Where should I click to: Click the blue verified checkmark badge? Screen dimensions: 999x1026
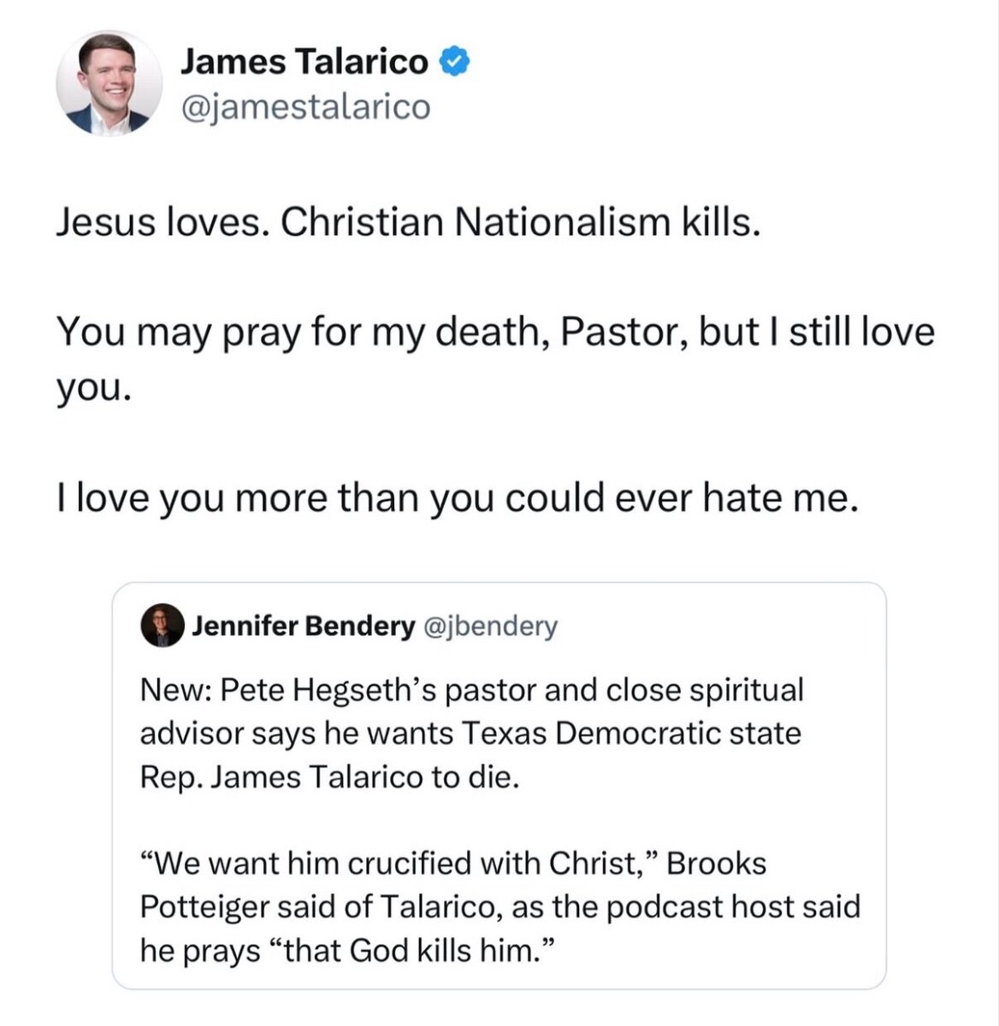tap(454, 62)
